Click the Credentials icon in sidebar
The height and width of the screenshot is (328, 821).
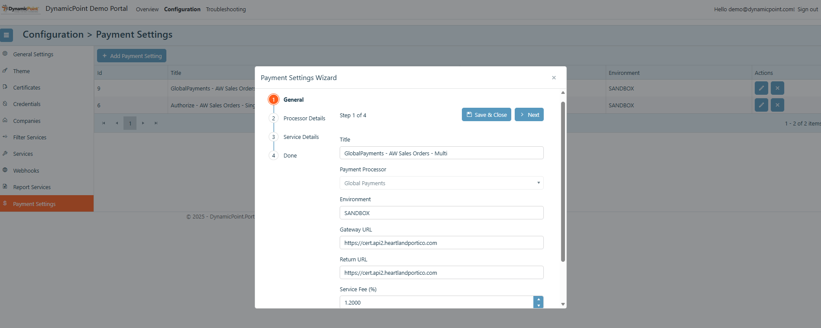(5, 103)
